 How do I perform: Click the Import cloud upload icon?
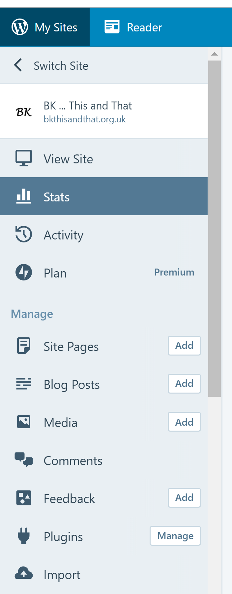click(x=24, y=573)
